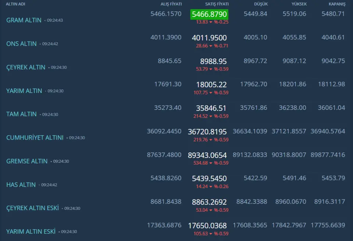Image resolution: width=353 pixels, height=241 pixels.
Task: Click the SATIŞ FİYATI column header
Action: coord(217,4)
